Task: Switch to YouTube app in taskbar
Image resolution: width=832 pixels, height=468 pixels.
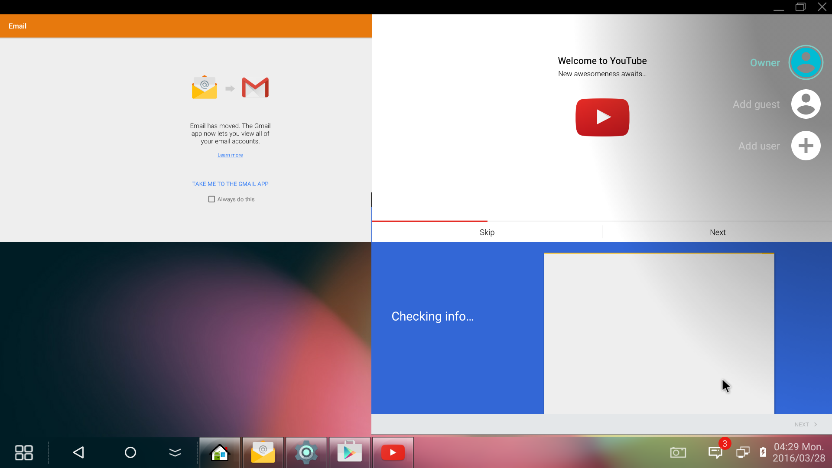Action: 393,452
